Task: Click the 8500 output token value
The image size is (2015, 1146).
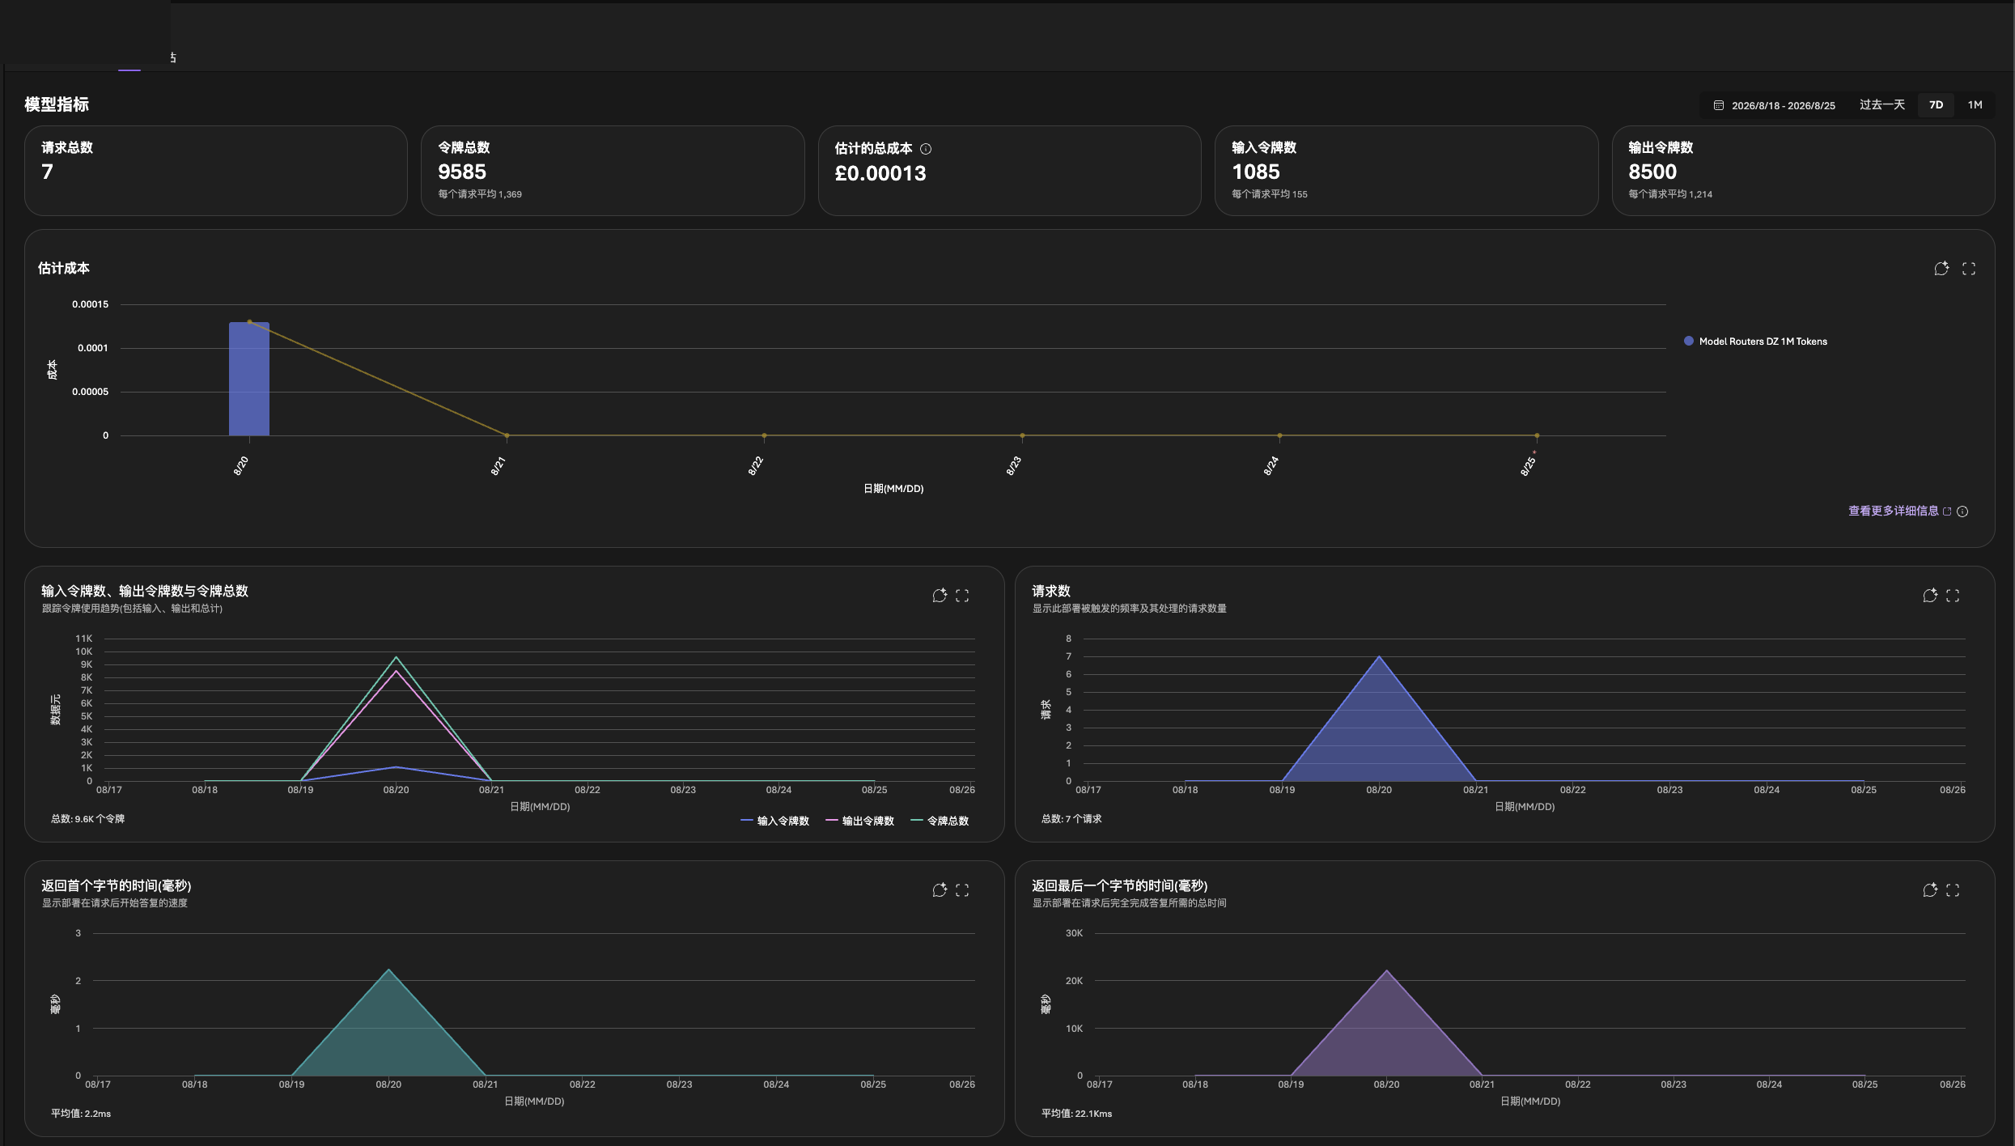Action: tap(1652, 172)
